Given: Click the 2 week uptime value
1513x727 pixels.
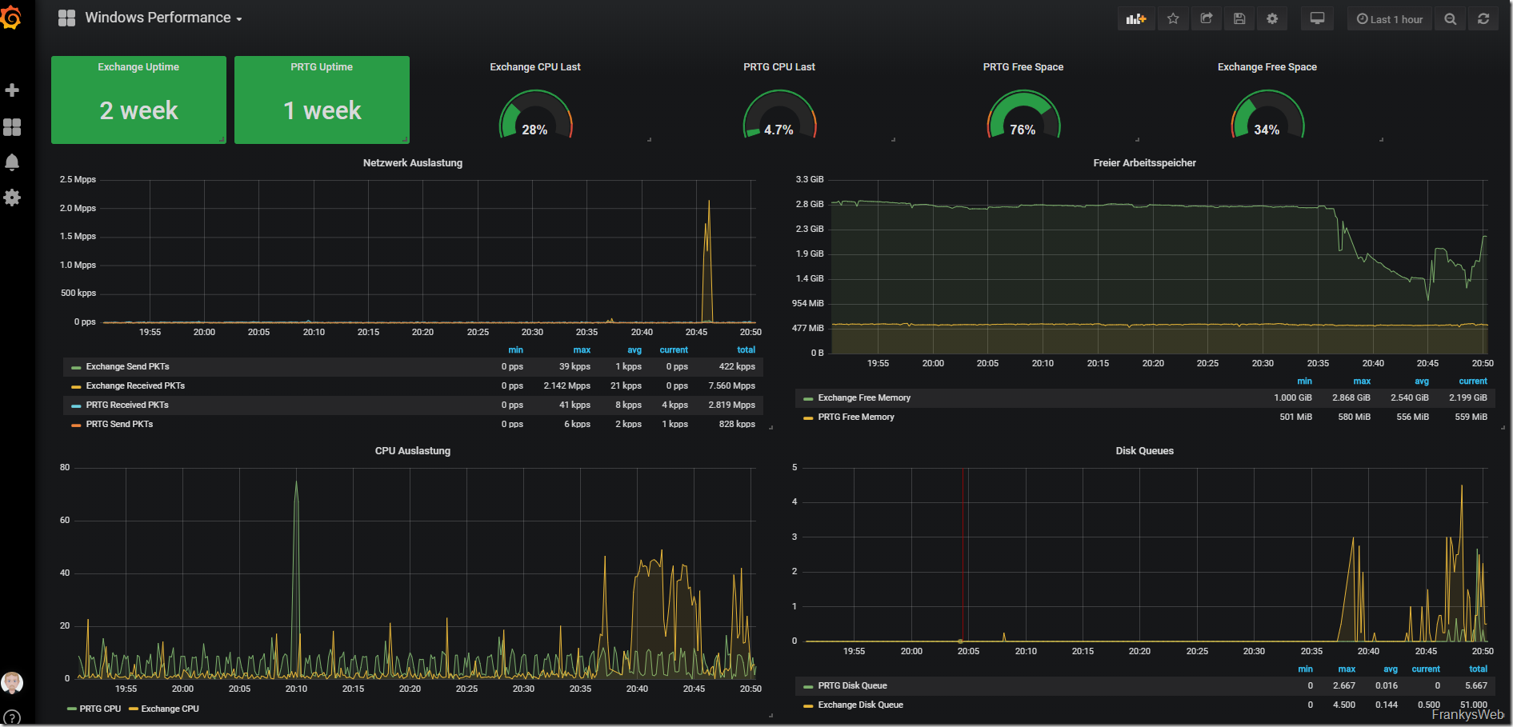Looking at the screenshot, I should [138, 110].
